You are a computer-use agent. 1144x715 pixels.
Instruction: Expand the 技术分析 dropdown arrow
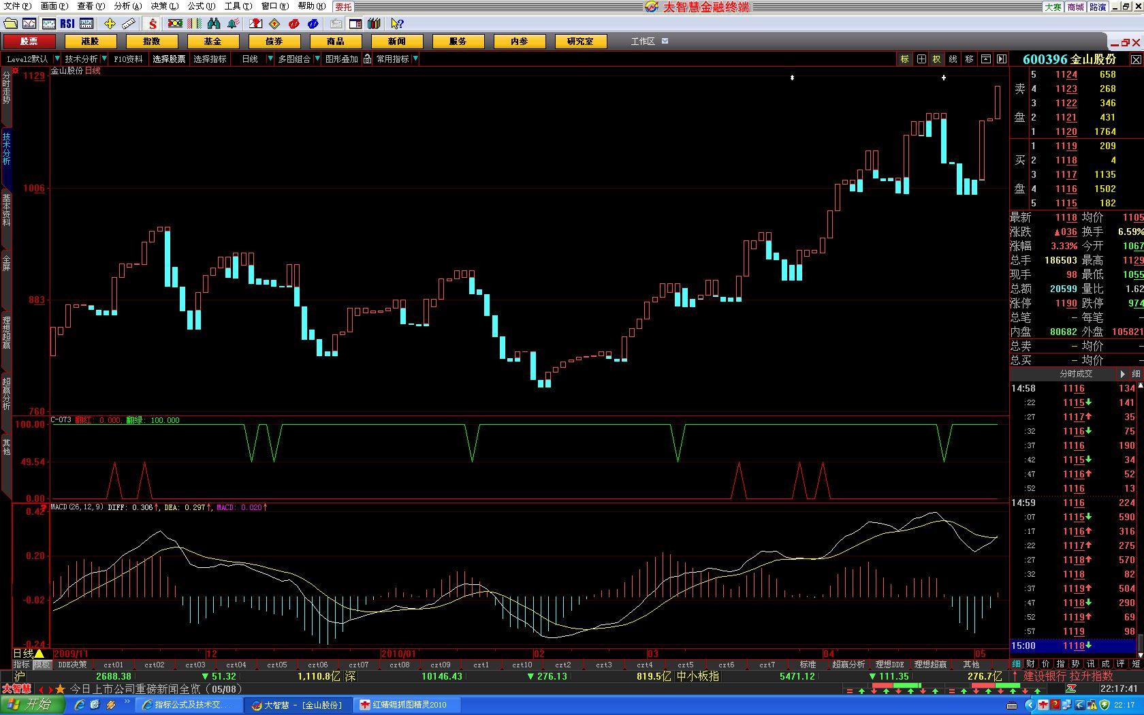coord(104,59)
